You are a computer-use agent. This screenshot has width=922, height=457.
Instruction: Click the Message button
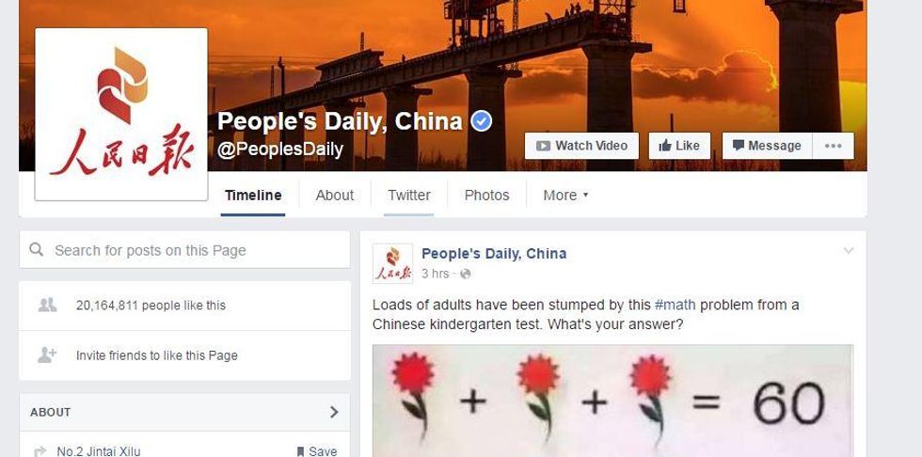[767, 146]
